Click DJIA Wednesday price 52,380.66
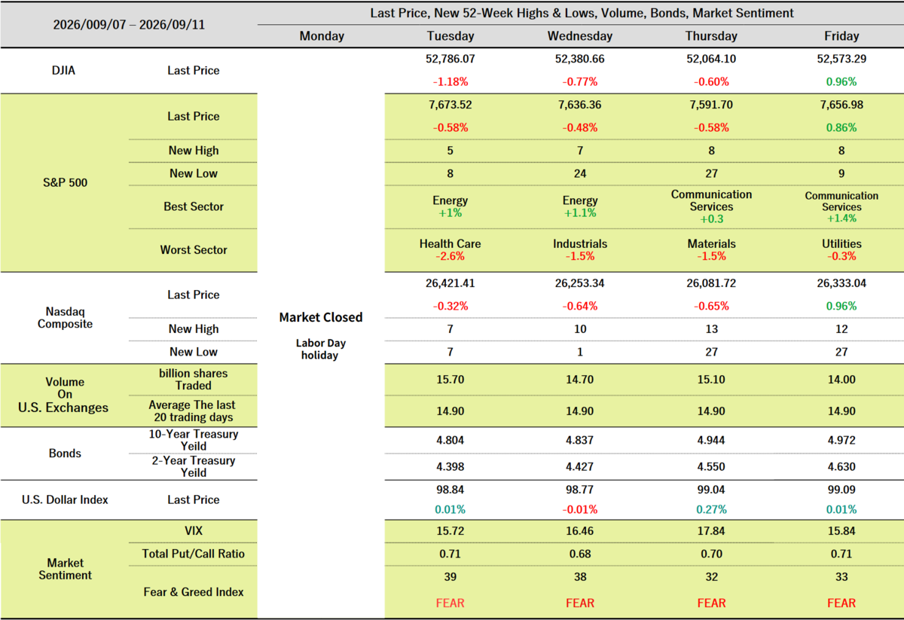The image size is (904, 620). pos(580,58)
